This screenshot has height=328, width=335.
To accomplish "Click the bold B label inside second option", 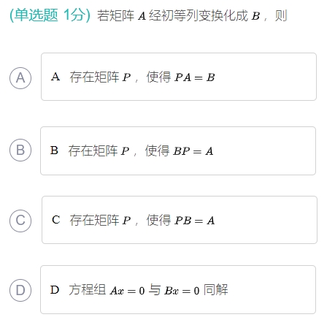I will point(54,150).
